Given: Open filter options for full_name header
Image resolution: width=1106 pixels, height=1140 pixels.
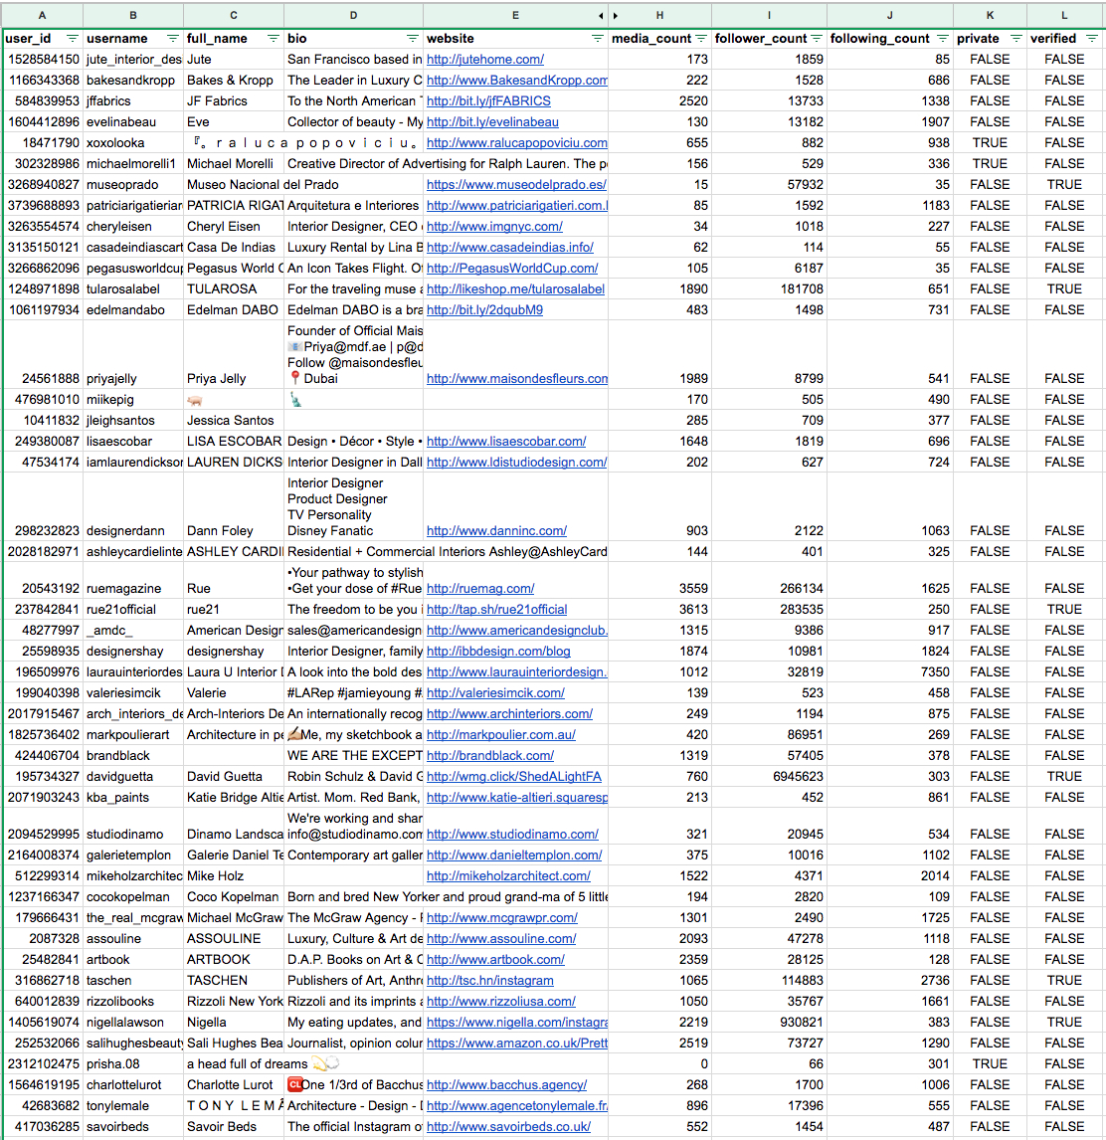Looking at the screenshot, I should coord(273,39).
